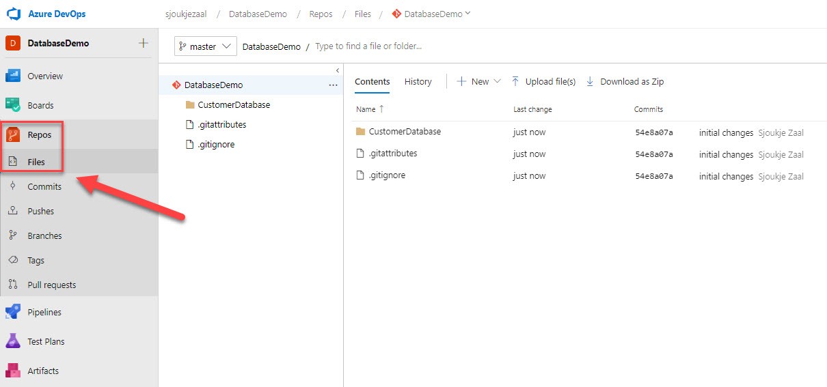The image size is (827, 387).
Task: Collapse the file tree pane chevron
Action: [x=338, y=70]
